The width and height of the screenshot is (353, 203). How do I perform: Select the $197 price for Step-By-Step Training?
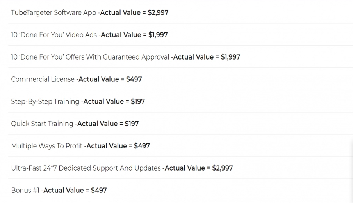137,101
